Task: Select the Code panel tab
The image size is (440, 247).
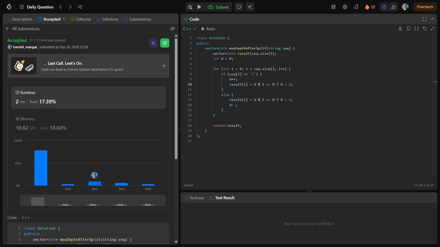Action: [191, 19]
